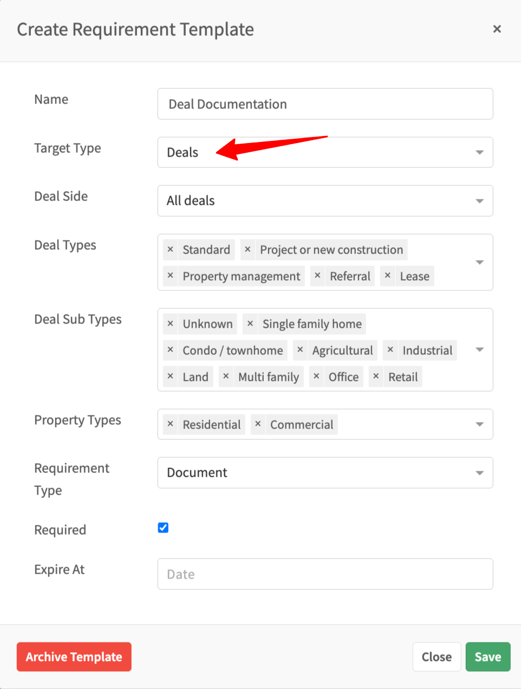The height and width of the screenshot is (689, 521).
Task: Remove the Single family home tag
Action: pyautogui.click(x=250, y=324)
